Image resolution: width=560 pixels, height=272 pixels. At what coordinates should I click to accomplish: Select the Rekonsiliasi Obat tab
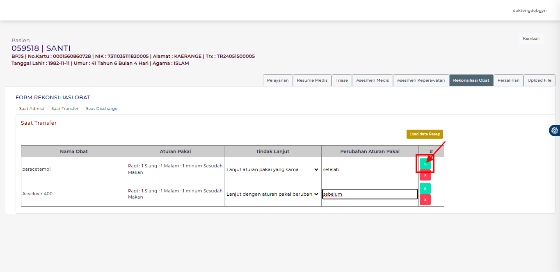pos(471,80)
